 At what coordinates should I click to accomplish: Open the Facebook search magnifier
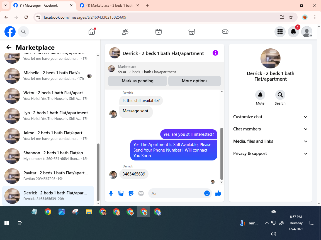tap(23, 32)
